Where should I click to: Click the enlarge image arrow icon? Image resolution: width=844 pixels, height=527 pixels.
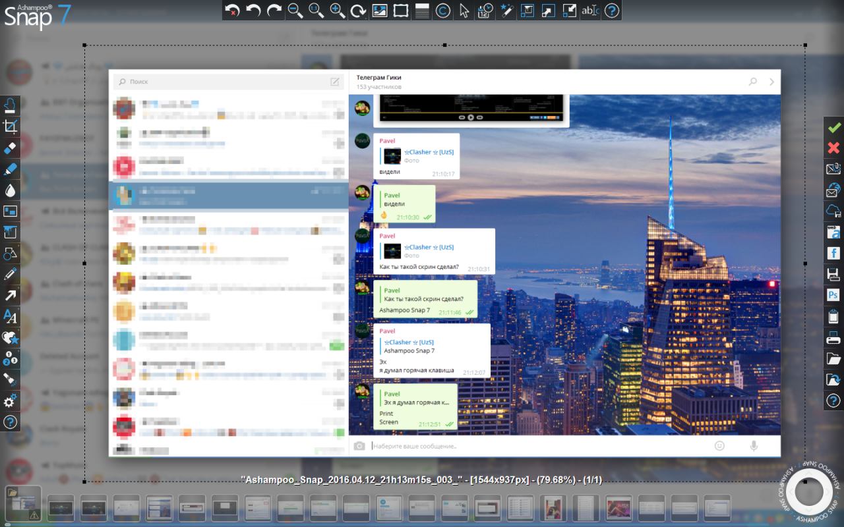pyautogui.click(x=549, y=11)
